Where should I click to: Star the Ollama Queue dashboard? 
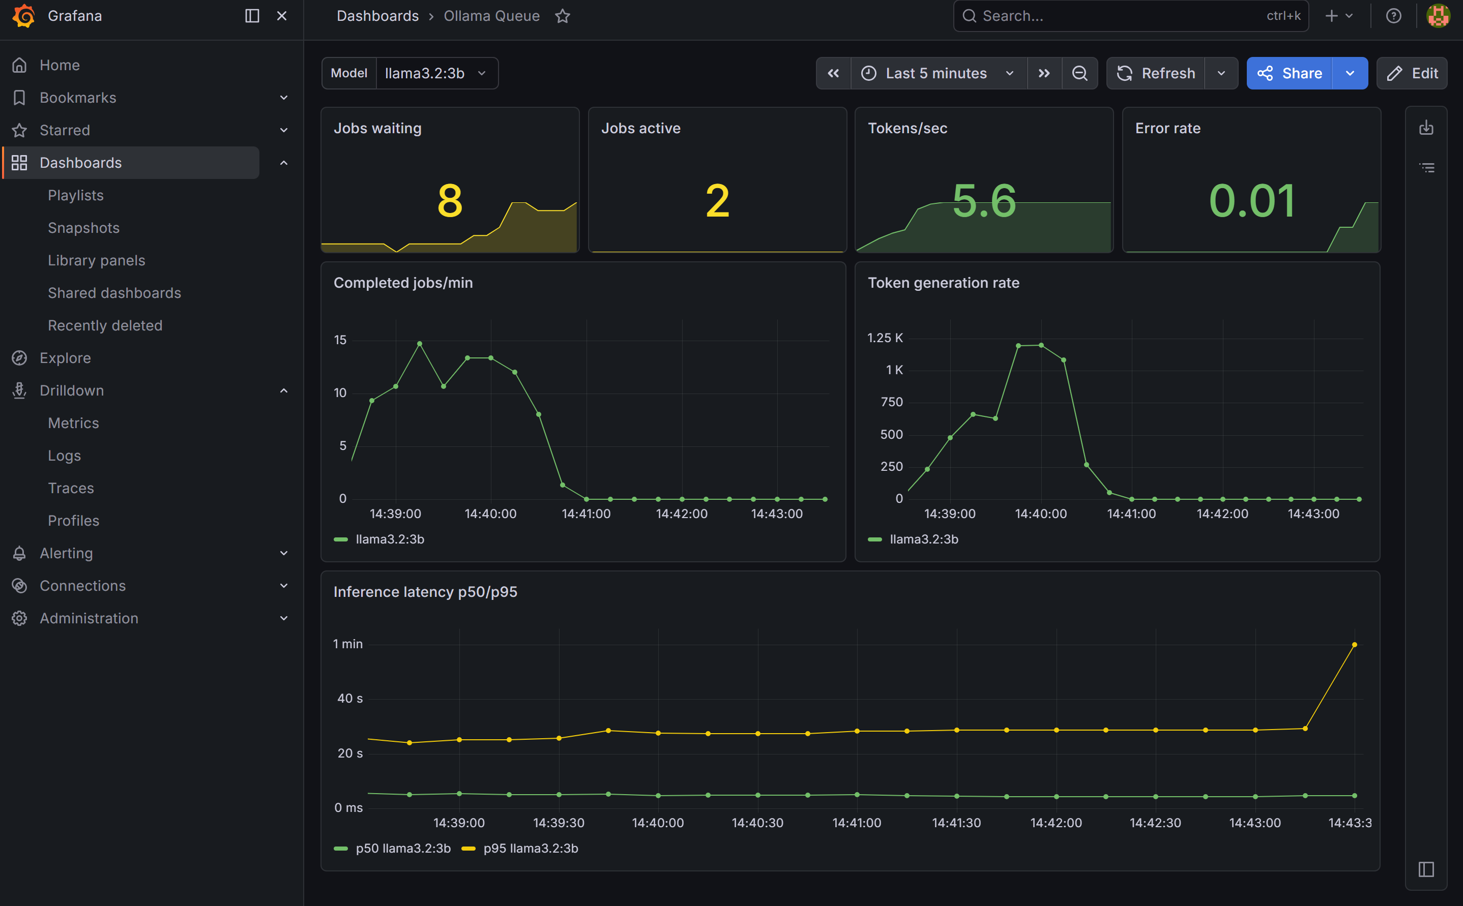[x=562, y=16]
